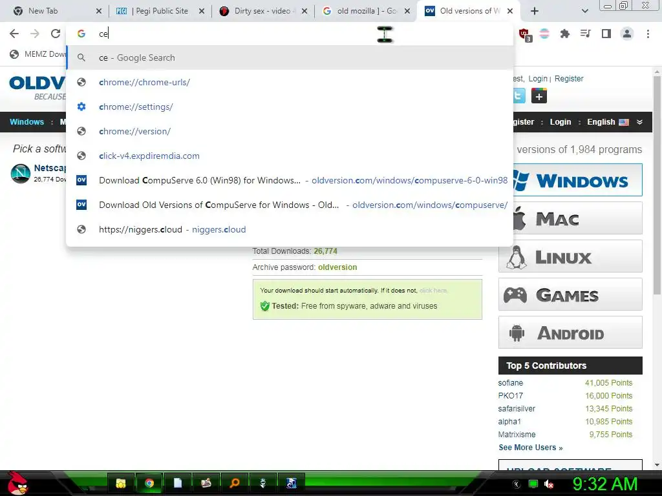Click the Netscape program icon

(20, 173)
